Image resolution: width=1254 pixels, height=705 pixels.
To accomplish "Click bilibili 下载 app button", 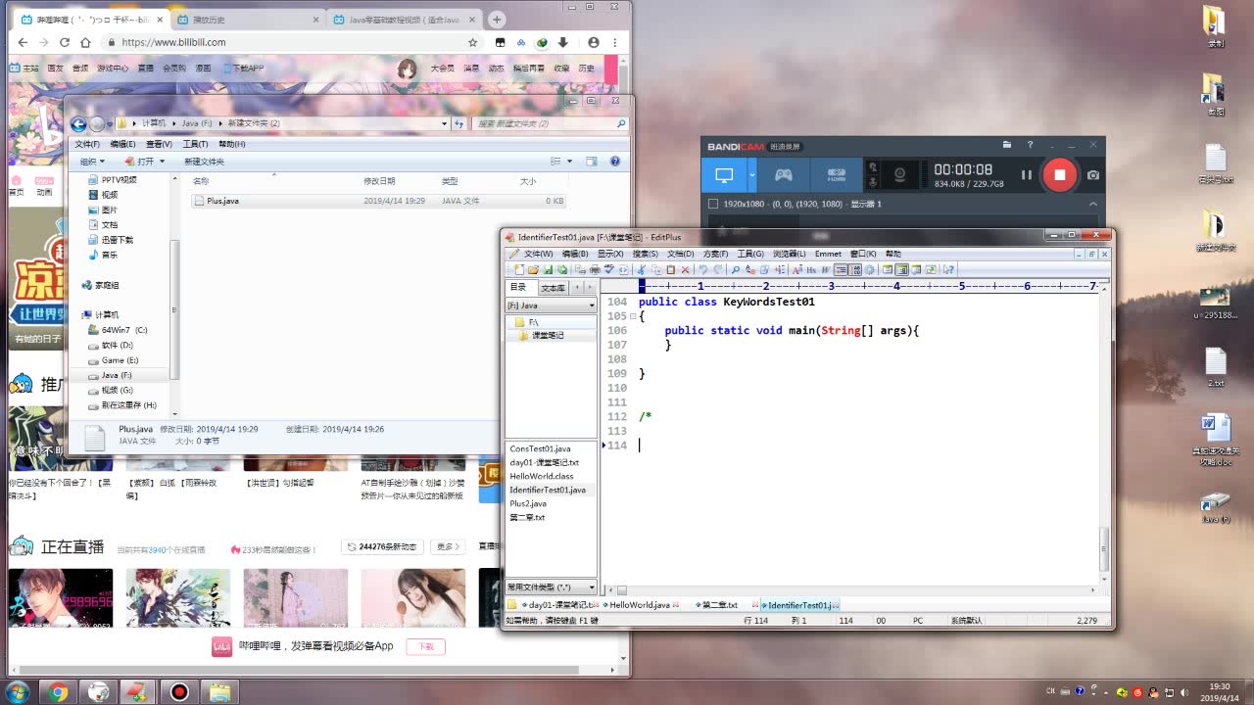I will [426, 646].
